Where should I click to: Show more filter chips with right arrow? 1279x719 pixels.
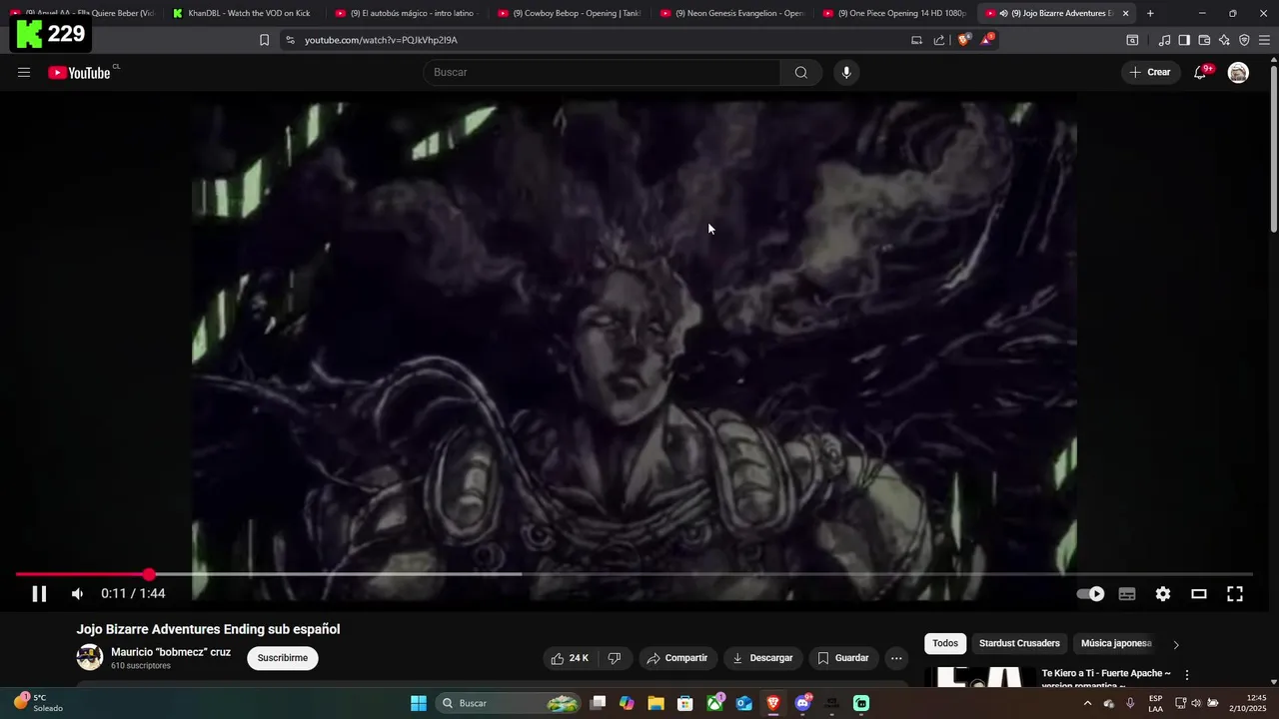click(x=1176, y=644)
